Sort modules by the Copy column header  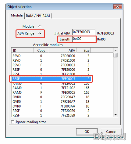[41, 51]
